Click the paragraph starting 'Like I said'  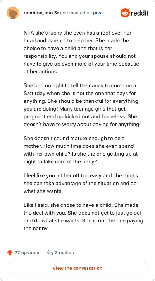click(x=83, y=217)
